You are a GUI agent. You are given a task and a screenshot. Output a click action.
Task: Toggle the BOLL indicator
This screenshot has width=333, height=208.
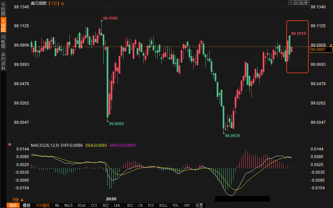(163, 205)
